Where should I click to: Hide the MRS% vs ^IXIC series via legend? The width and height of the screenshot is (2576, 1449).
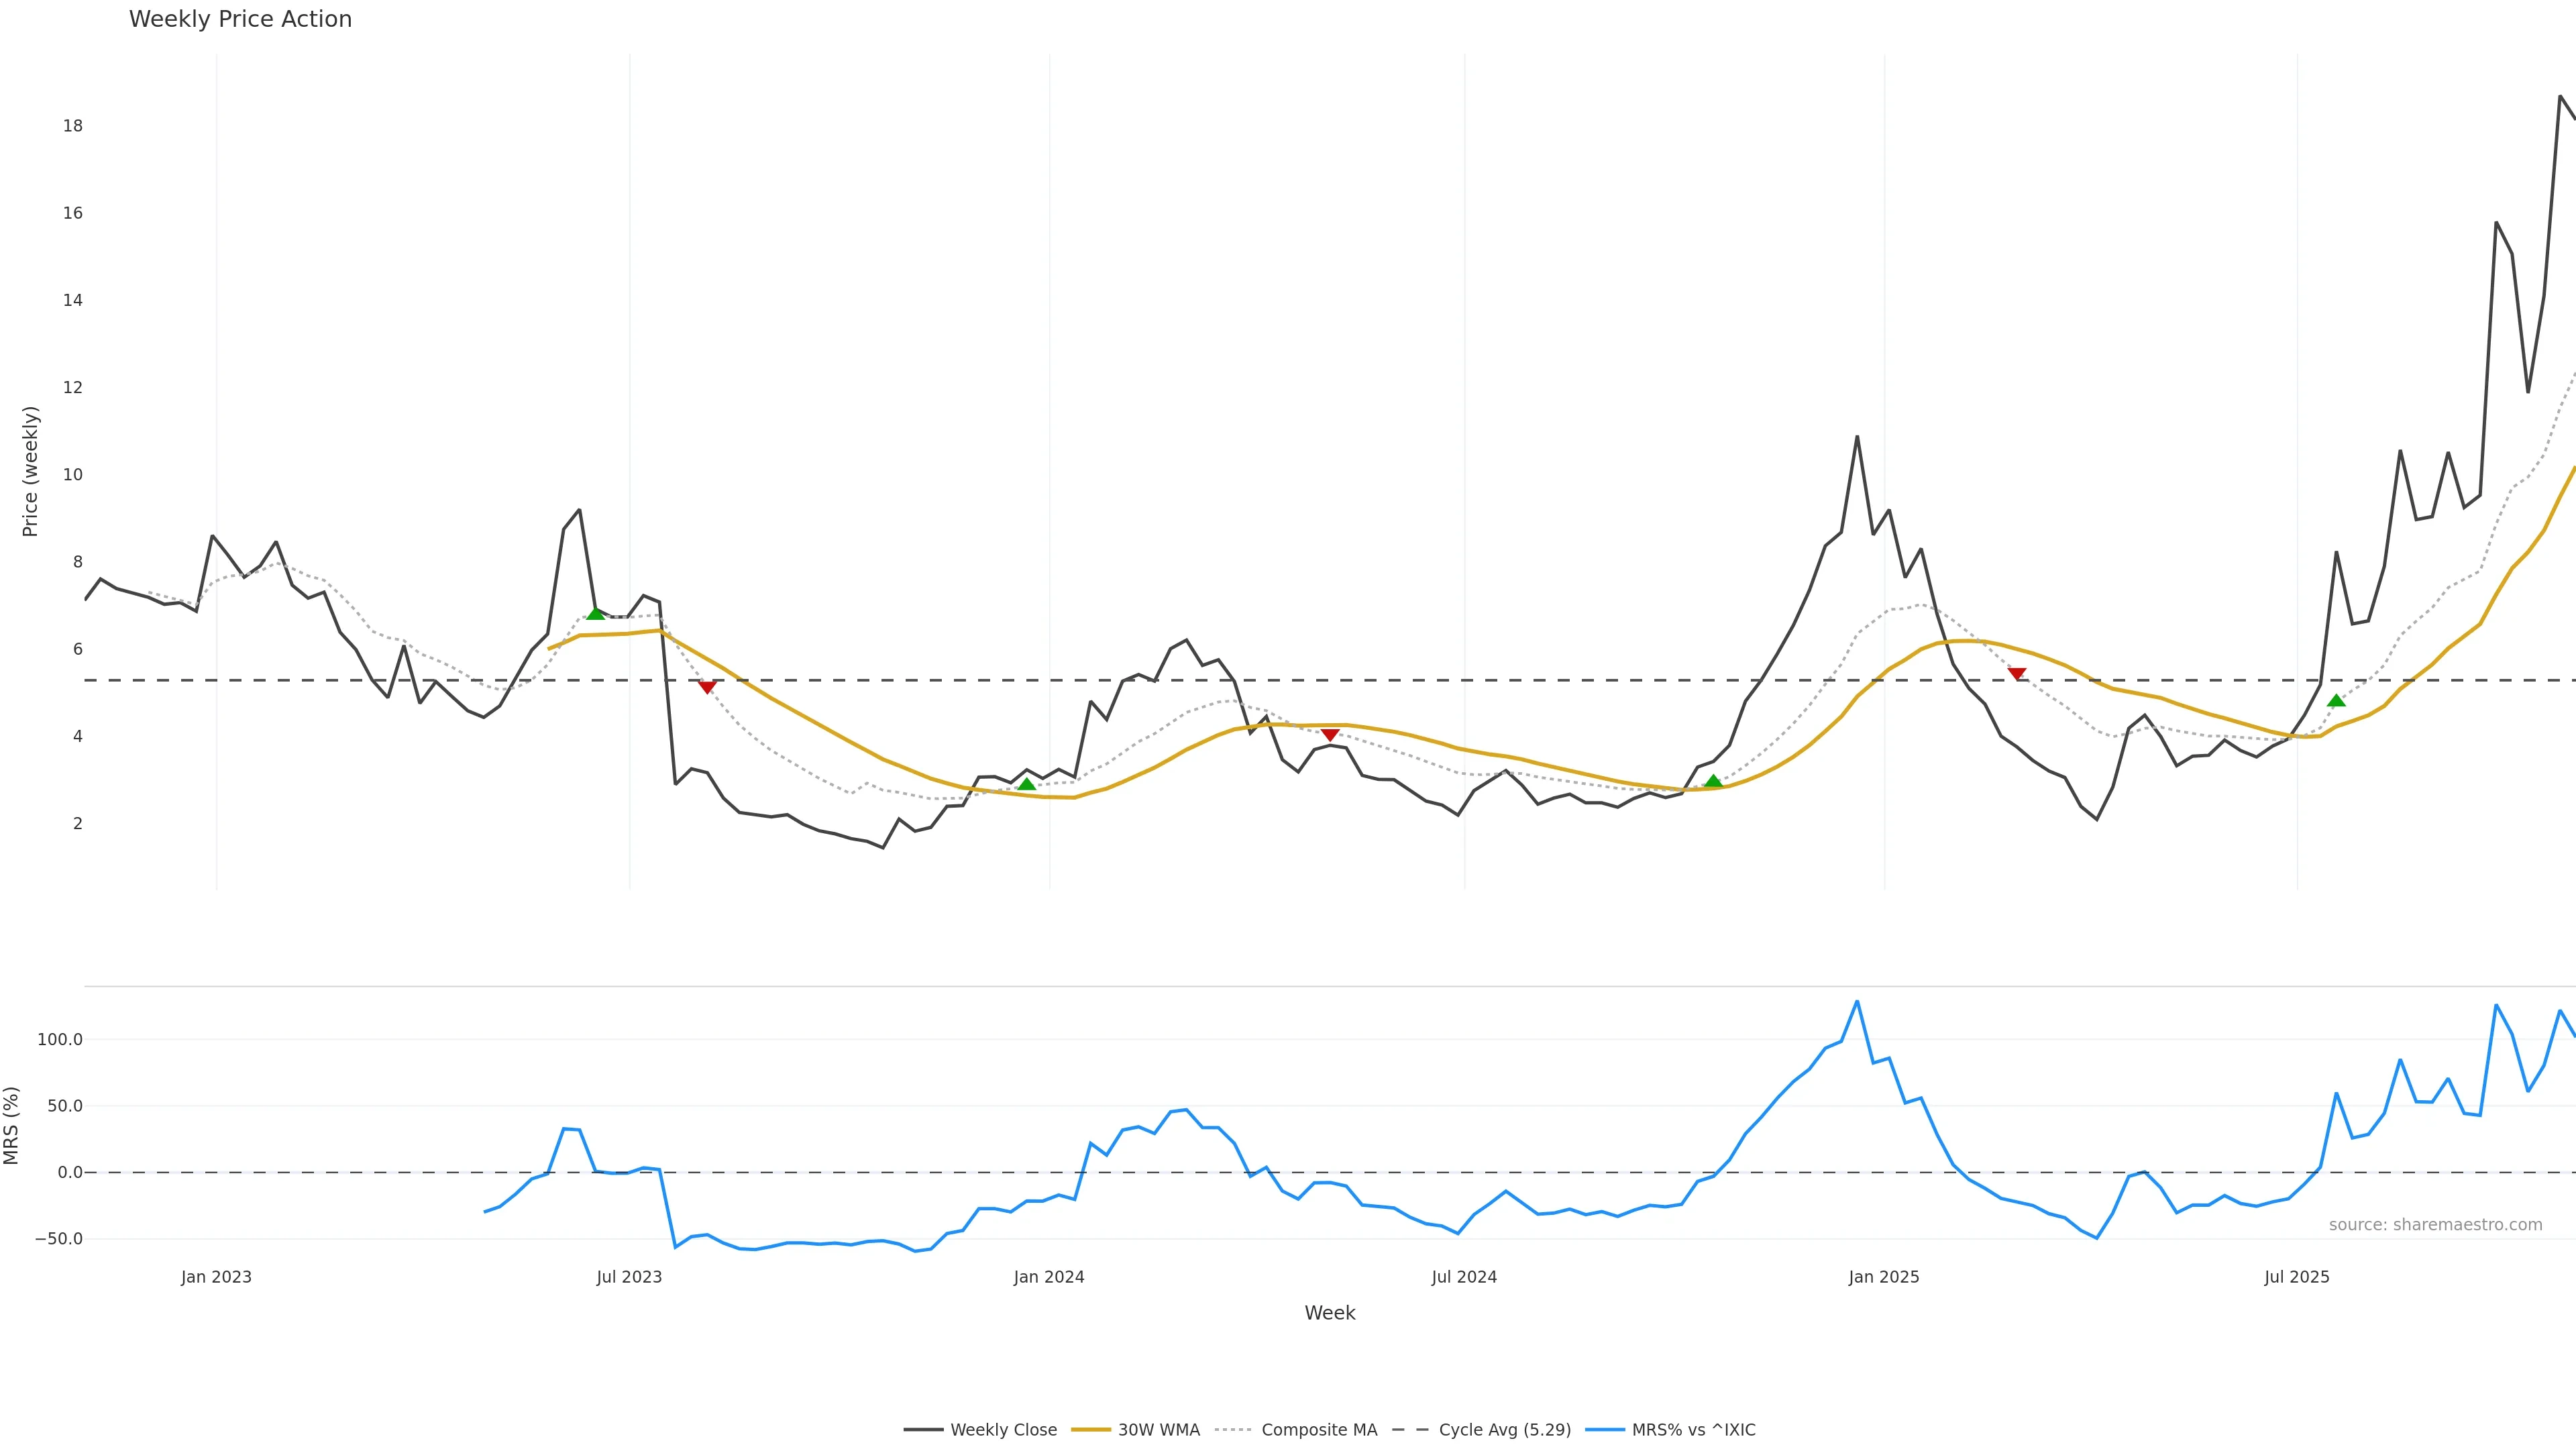pos(1693,1430)
